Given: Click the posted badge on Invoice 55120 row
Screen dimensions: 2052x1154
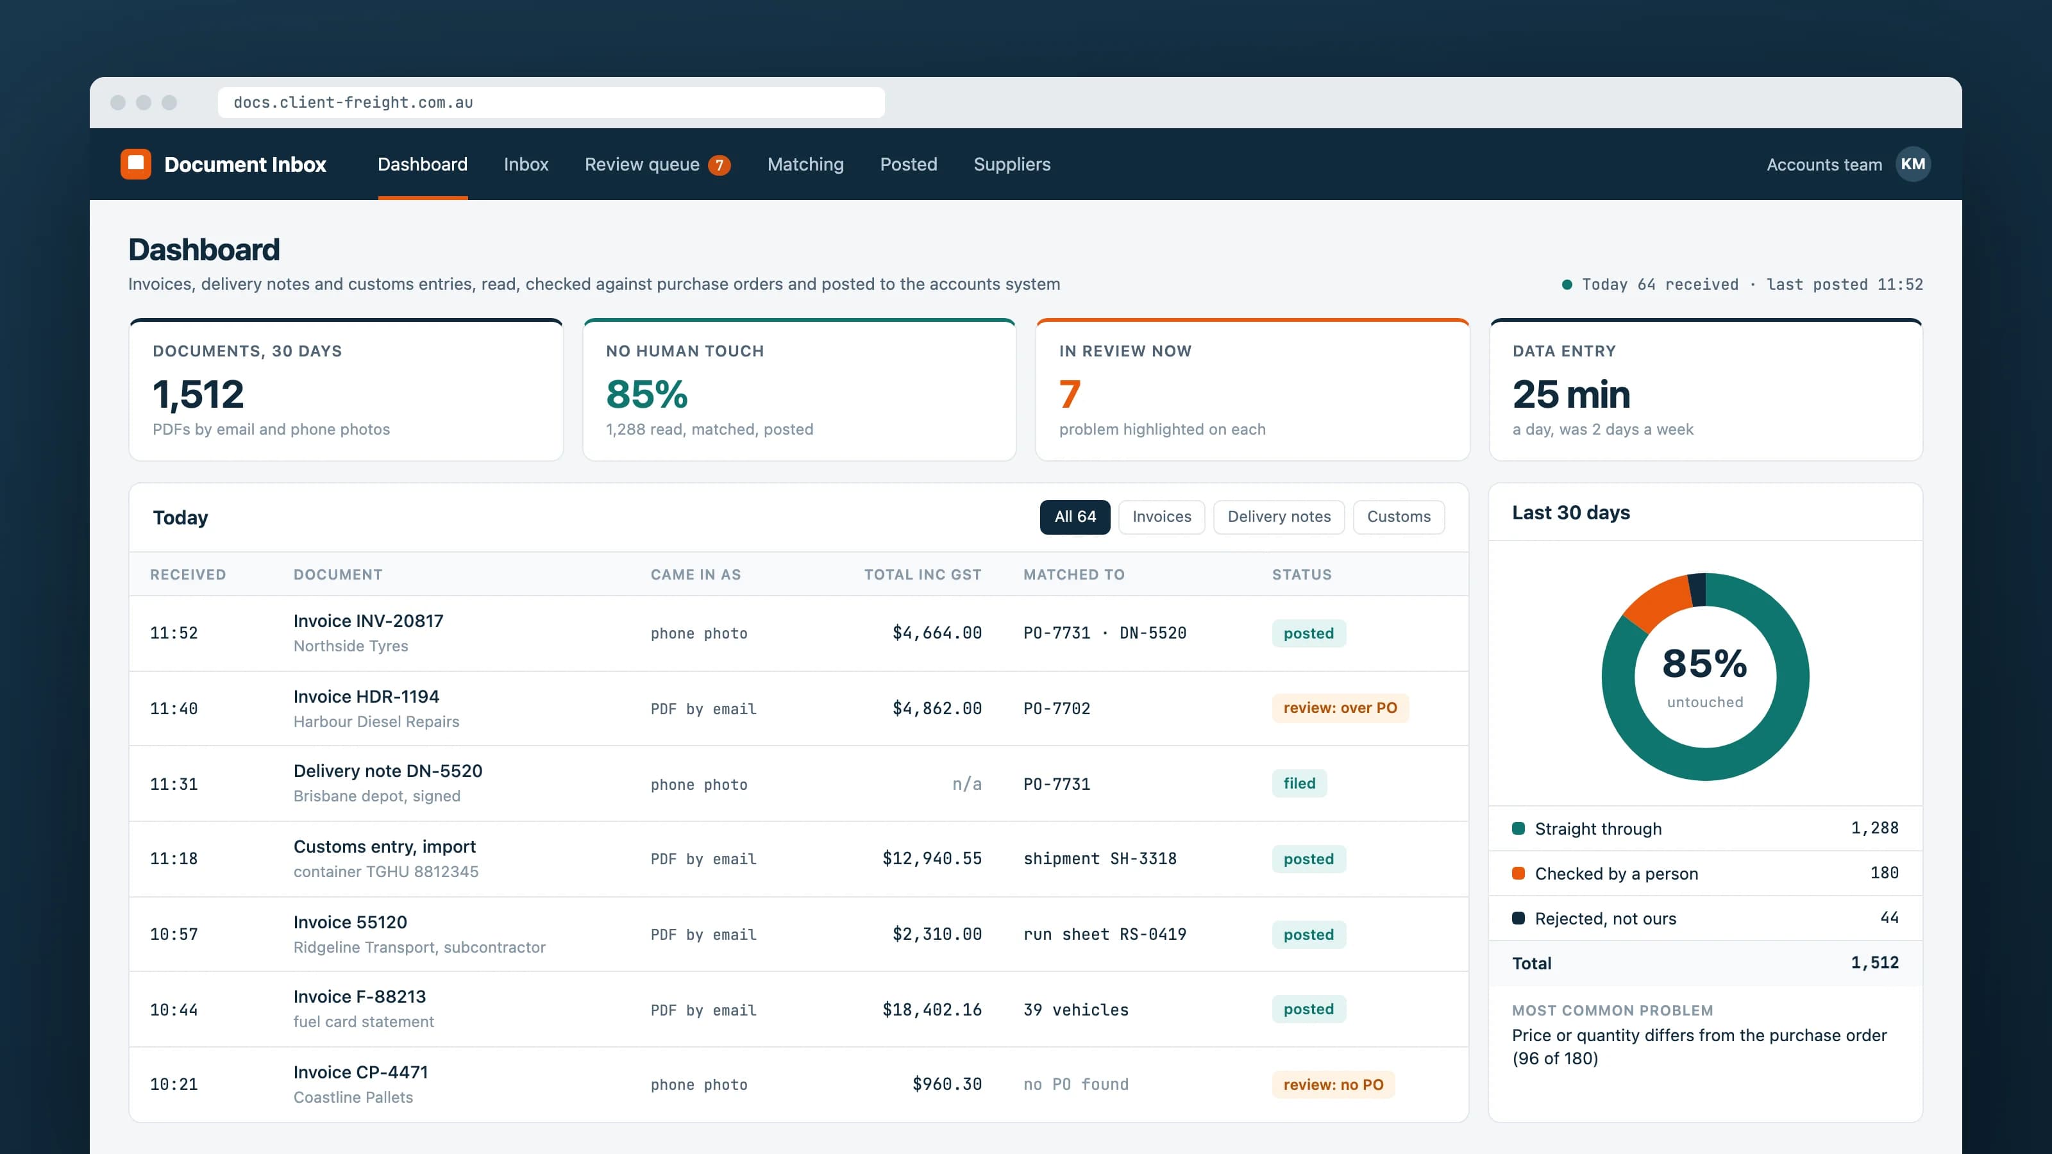Looking at the screenshot, I should point(1308,935).
